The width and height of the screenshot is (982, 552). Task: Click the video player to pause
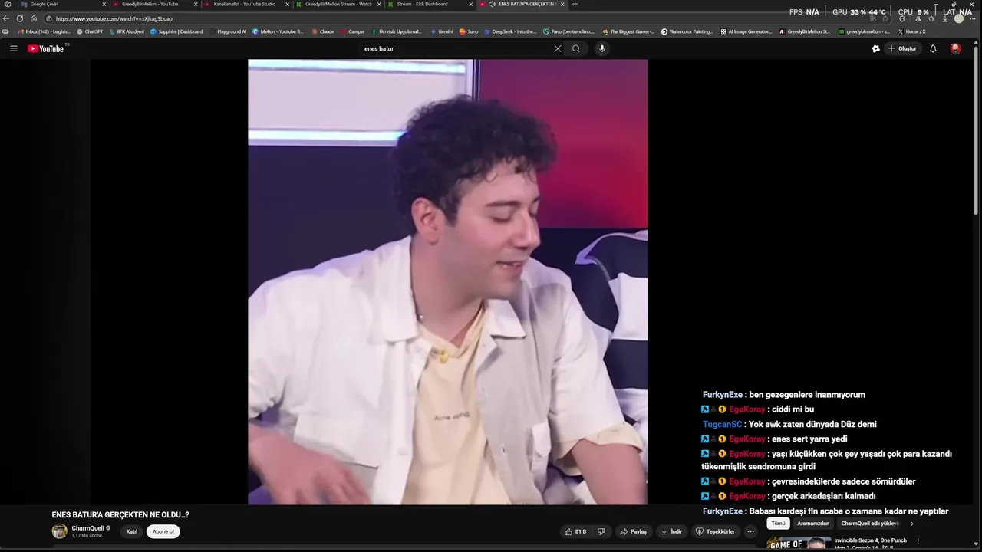point(447,281)
